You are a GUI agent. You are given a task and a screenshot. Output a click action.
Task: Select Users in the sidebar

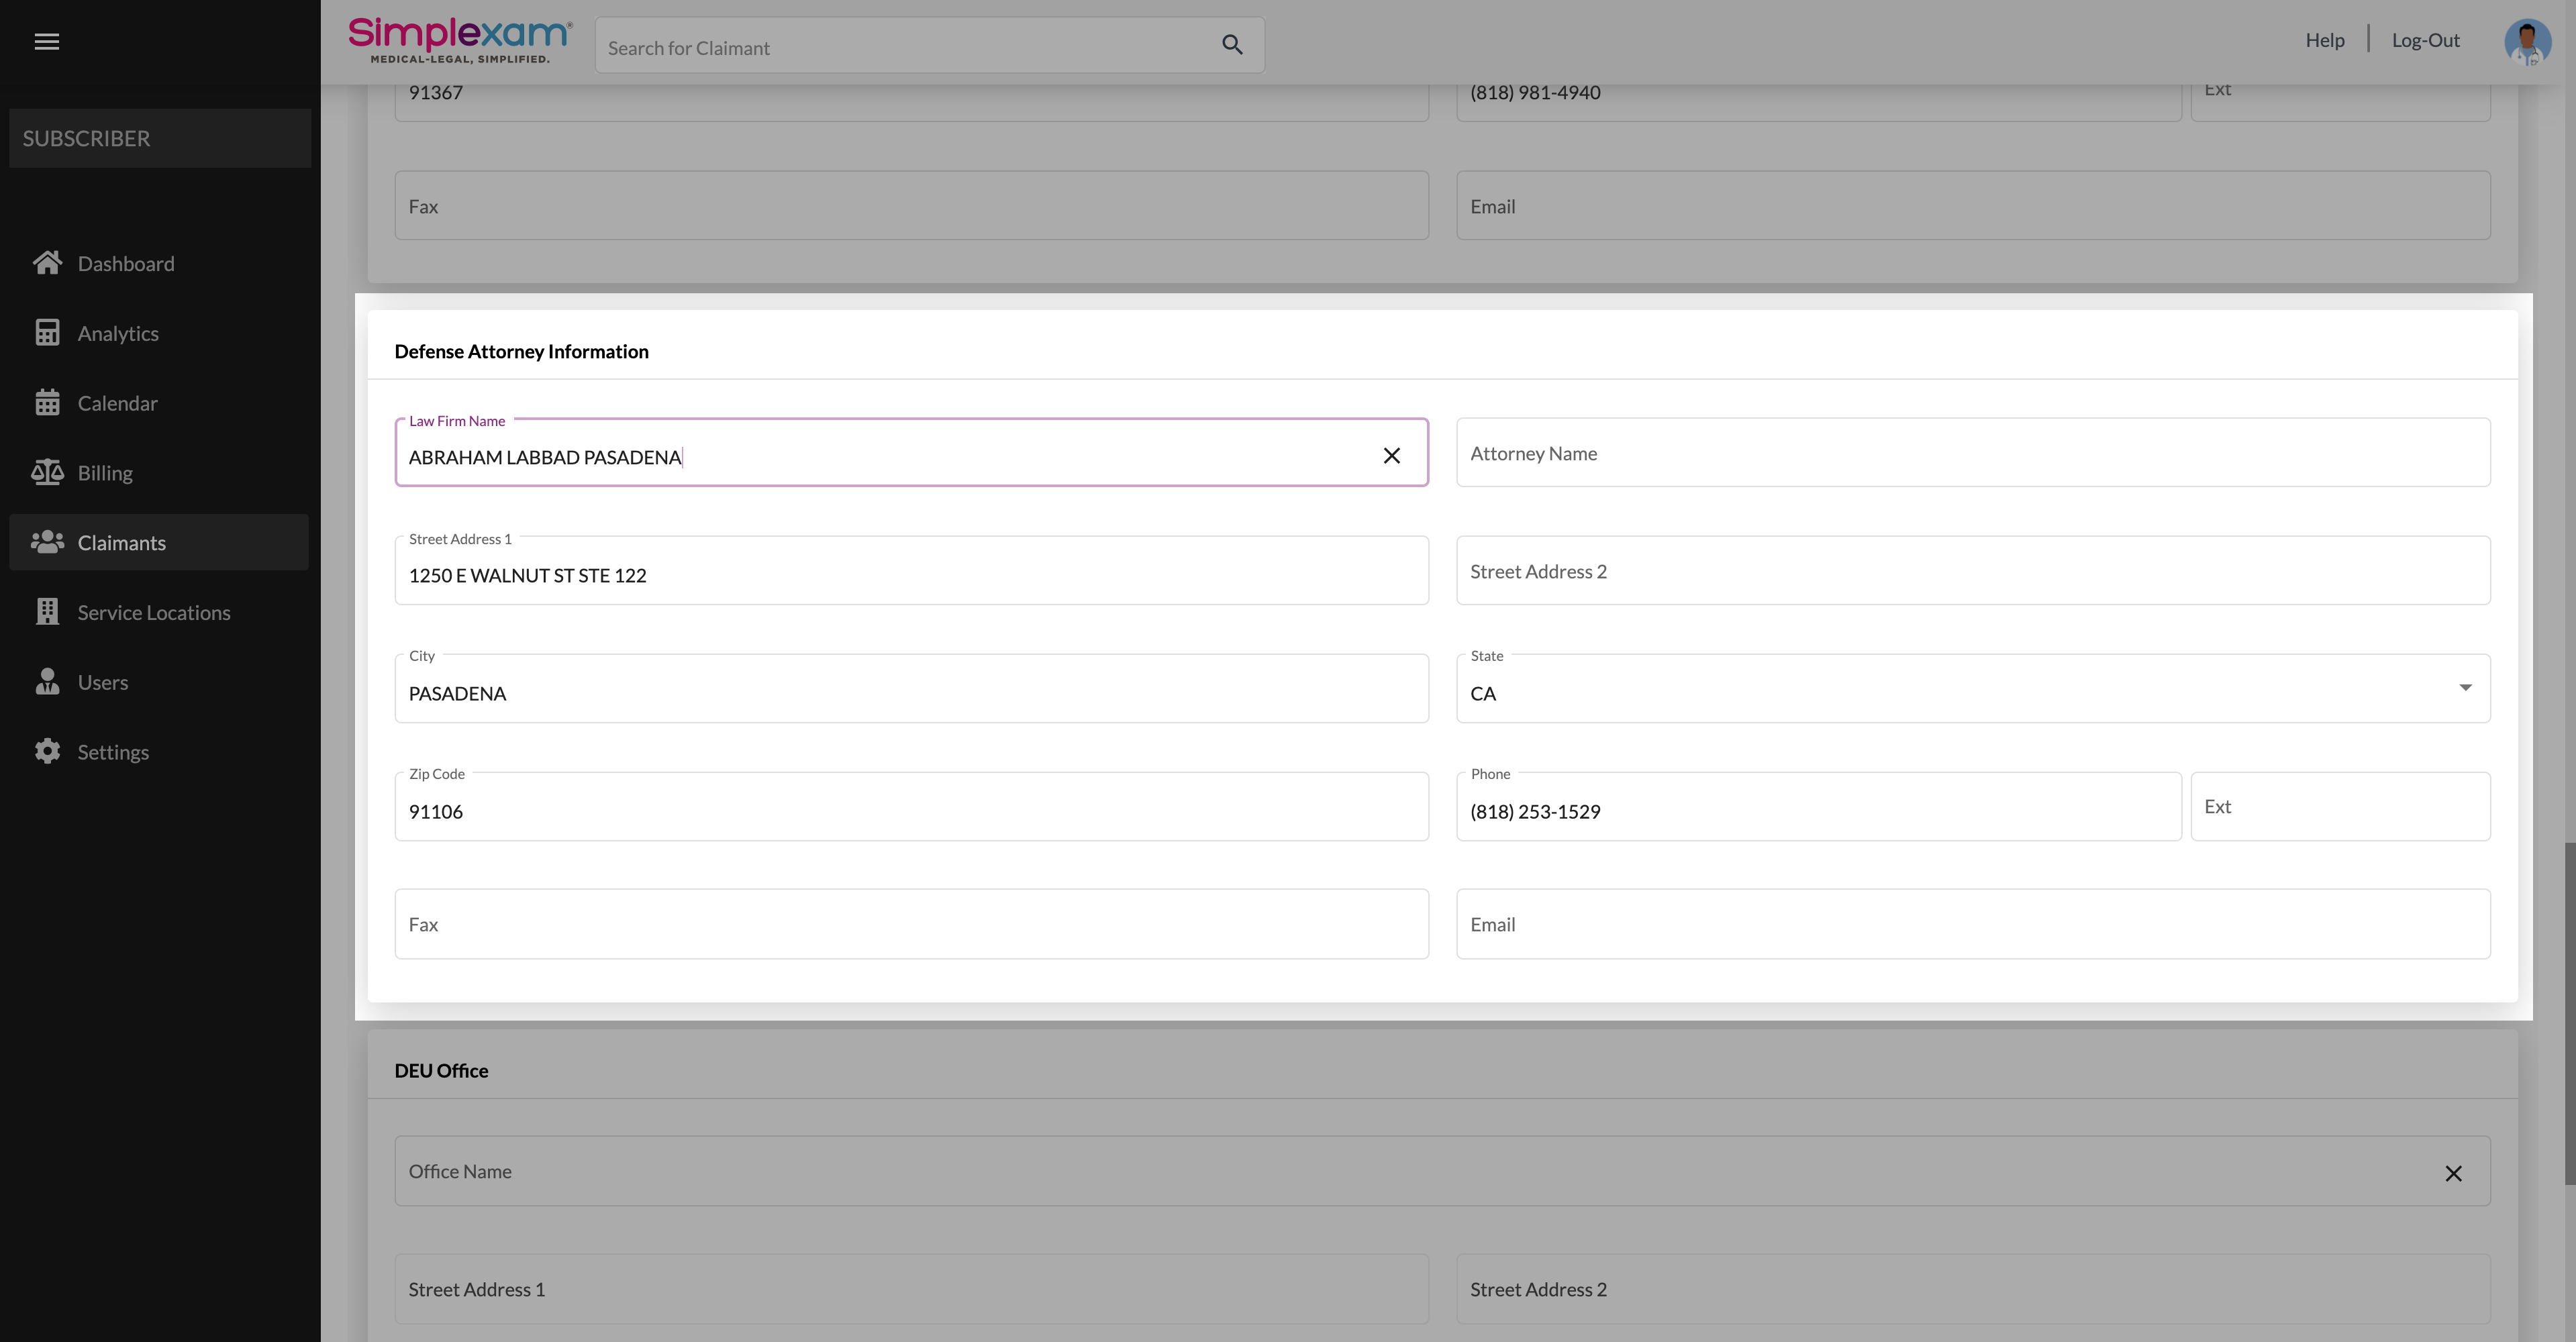point(102,682)
